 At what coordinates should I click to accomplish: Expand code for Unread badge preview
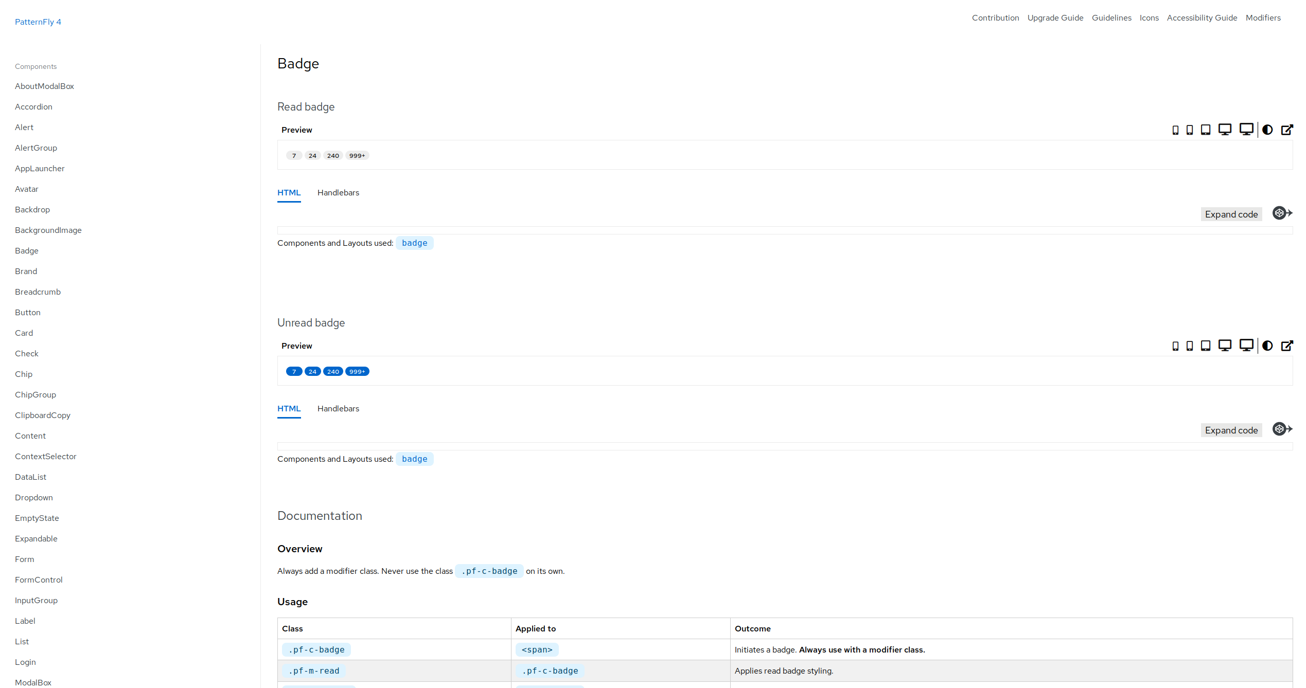click(x=1230, y=429)
